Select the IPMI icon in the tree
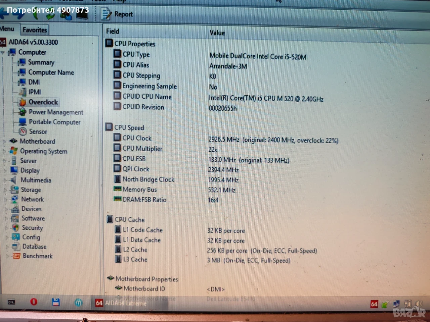 (x=23, y=92)
